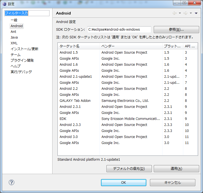Go back with the left arrow icon
Image resolution: width=203 pixels, height=193 pixels.
coord(175,13)
